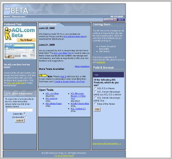Select the Subscribe radio button

click(25, 114)
